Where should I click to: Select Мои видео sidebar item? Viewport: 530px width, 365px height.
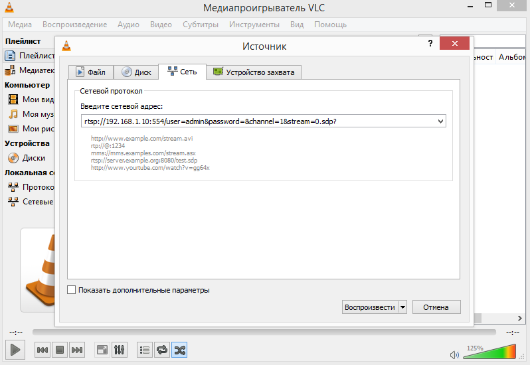pos(31,100)
